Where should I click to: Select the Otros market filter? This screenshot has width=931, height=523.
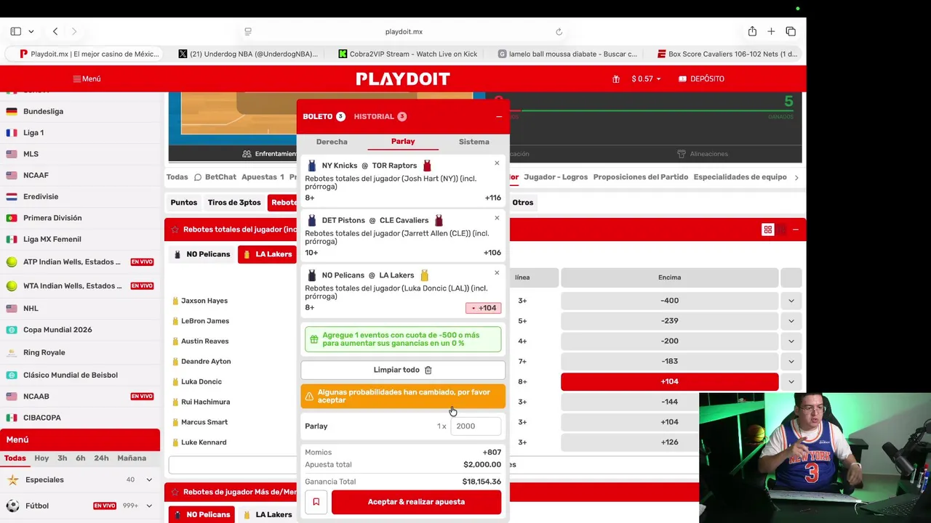(522, 203)
